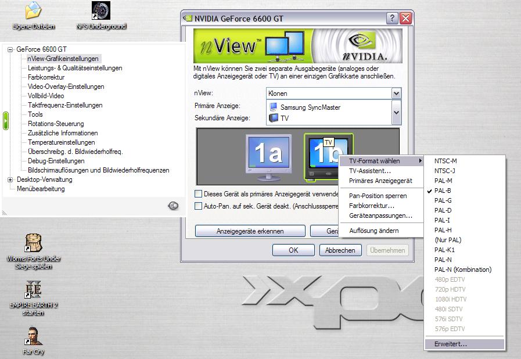This screenshot has height=359, width=521.
Task: Expand the Desktop-Verwaltung tree node
Action: 10,180
